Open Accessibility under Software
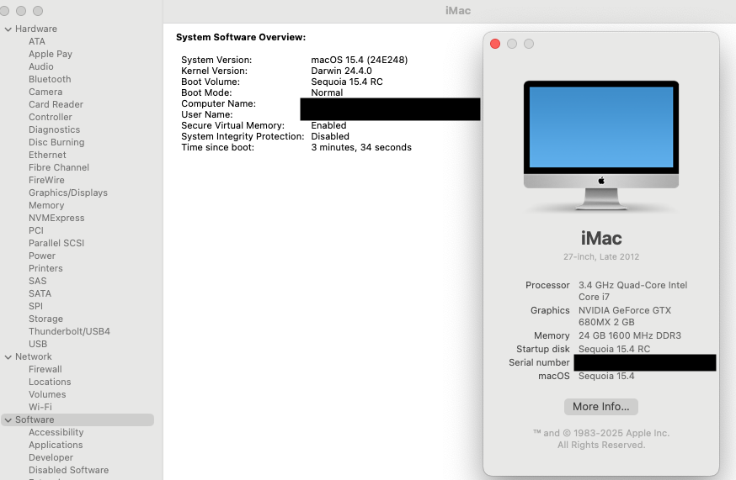 [x=56, y=432]
